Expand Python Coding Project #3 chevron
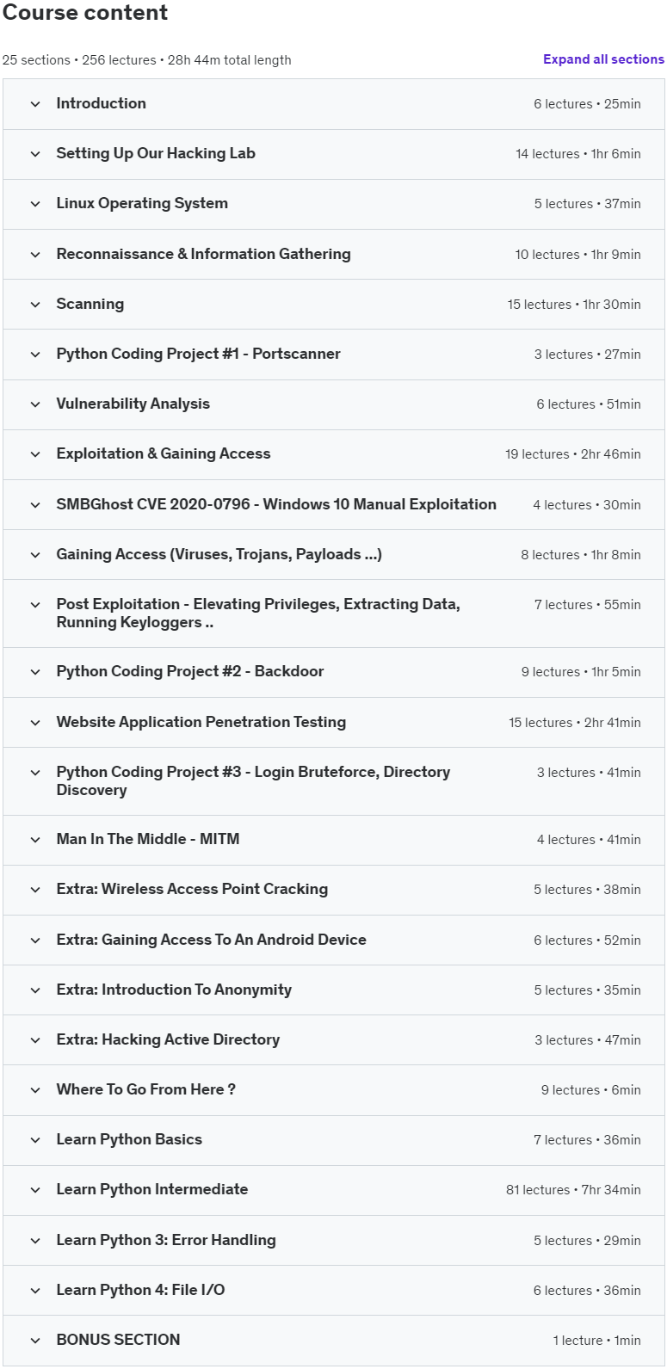 35,773
